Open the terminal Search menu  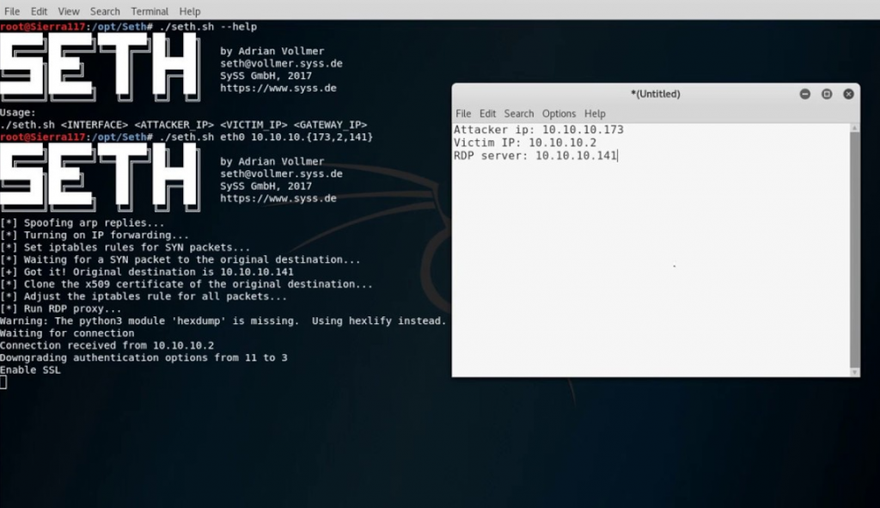point(105,11)
